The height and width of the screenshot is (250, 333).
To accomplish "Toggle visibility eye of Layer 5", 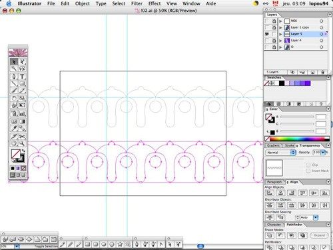I will [267, 34].
